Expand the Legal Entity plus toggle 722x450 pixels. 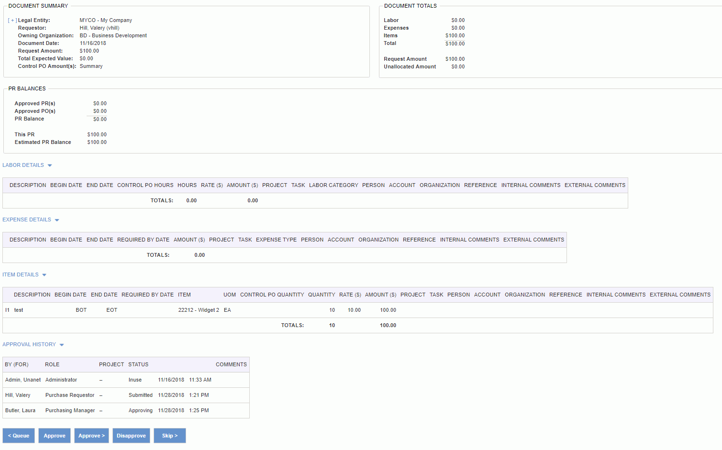tap(12, 21)
